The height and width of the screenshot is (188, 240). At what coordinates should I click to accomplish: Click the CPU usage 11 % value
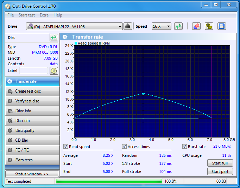pyautogui.click(x=227, y=155)
